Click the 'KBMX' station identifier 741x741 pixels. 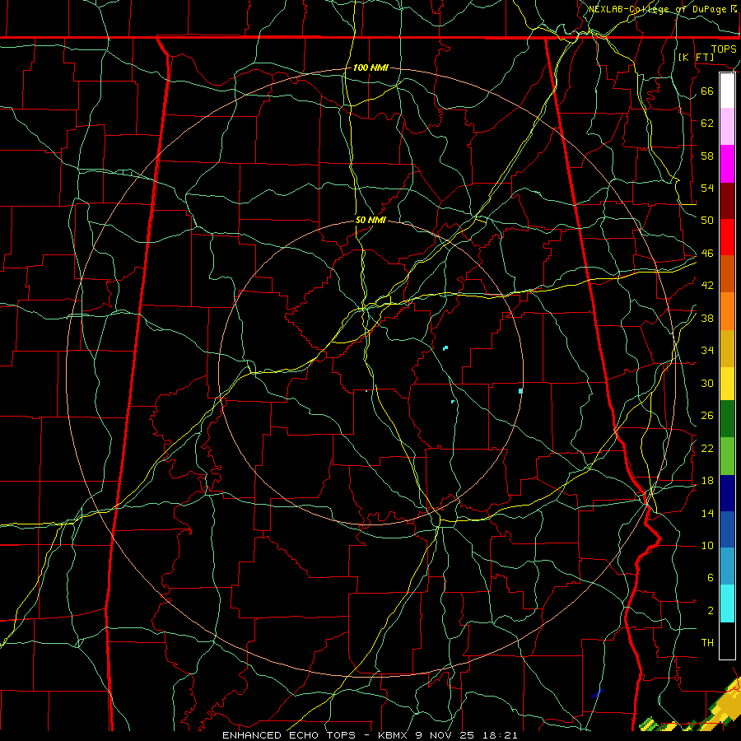pos(394,735)
